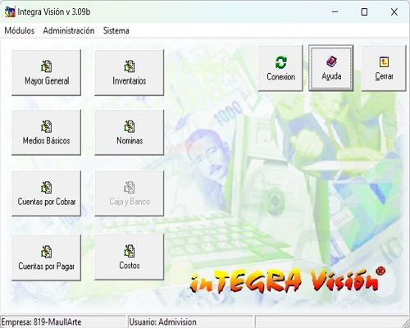Open the Medios Básicos module
The height and width of the screenshot is (328, 410).
coord(47,133)
